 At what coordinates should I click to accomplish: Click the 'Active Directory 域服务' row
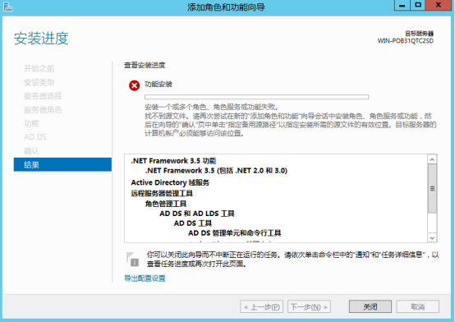pos(170,182)
